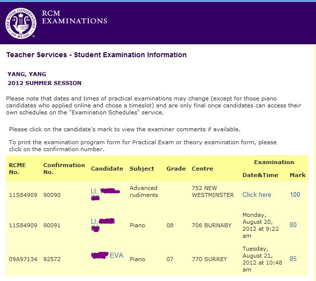Open mark 100 for Advanced rudiments exam
The image size is (316, 281).
pos(295,194)
